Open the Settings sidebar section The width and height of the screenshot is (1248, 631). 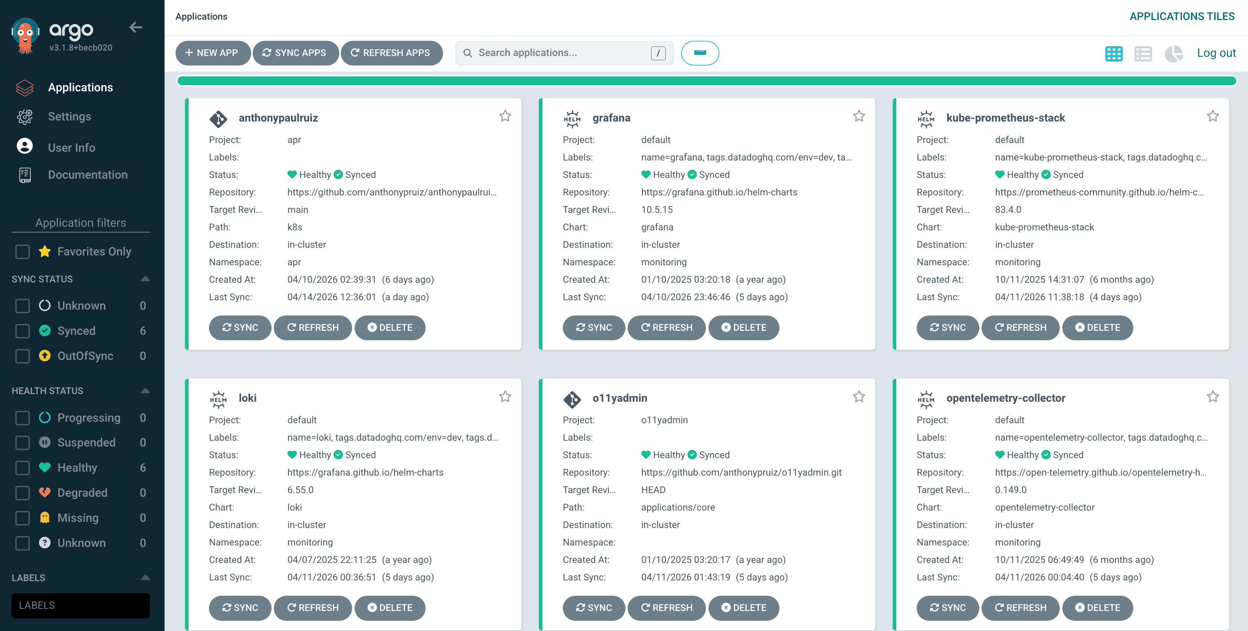click(x=69, y=116)
